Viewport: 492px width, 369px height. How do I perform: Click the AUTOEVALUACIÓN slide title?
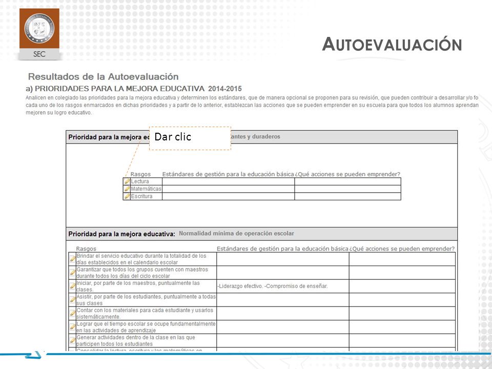pyautogui.click(x=392, y=44)
